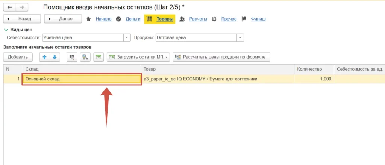Select the Основной склад cell
The width and height of the screenshot is (385, 165).
pyautogui.click(x=82, y=79)
